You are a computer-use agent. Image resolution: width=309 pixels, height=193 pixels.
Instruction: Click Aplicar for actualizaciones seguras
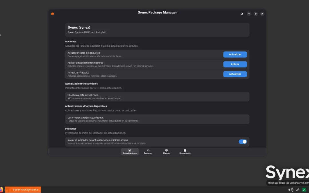[x=235, y=64]
